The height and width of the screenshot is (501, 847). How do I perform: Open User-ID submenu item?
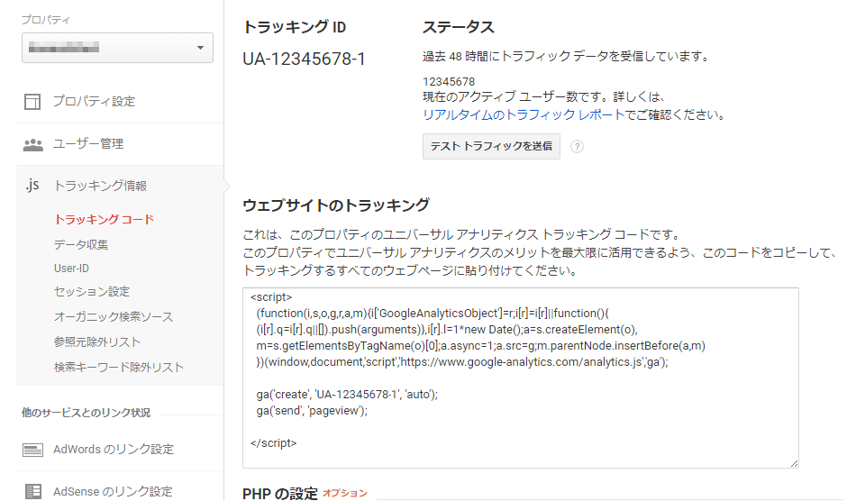click(x=71, y=269)
